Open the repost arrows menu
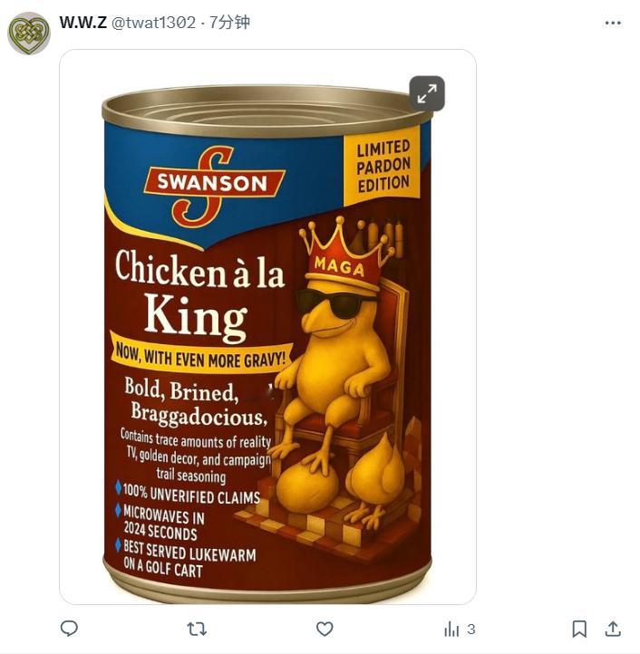640x654 pixels. pyautogui.click(x=197, y=629)
